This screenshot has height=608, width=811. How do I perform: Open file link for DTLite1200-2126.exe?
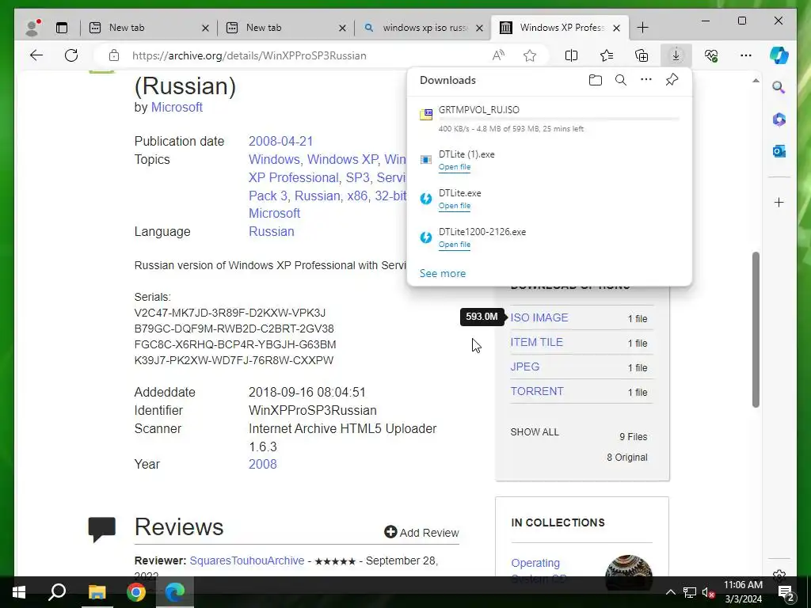tap(455, 245)
